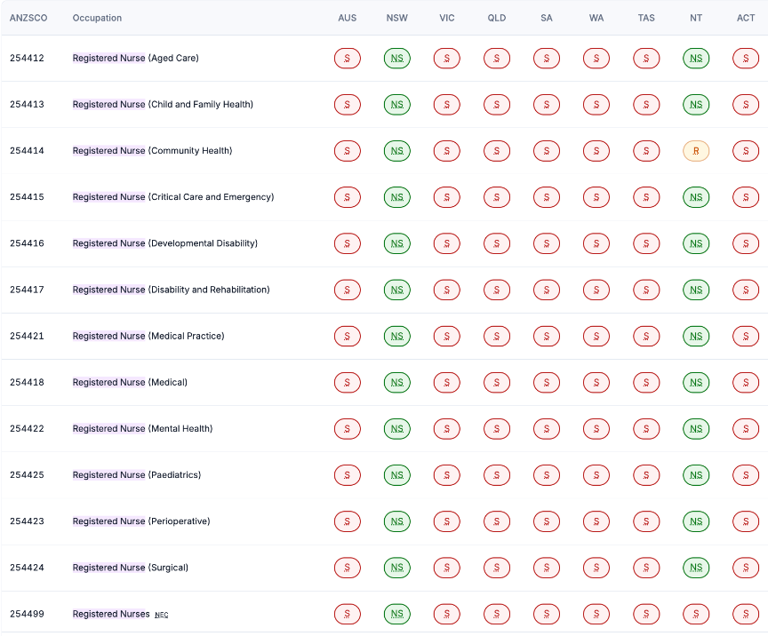Click NT badge for Registered Nurses NEC row

[x=696, y=614]
